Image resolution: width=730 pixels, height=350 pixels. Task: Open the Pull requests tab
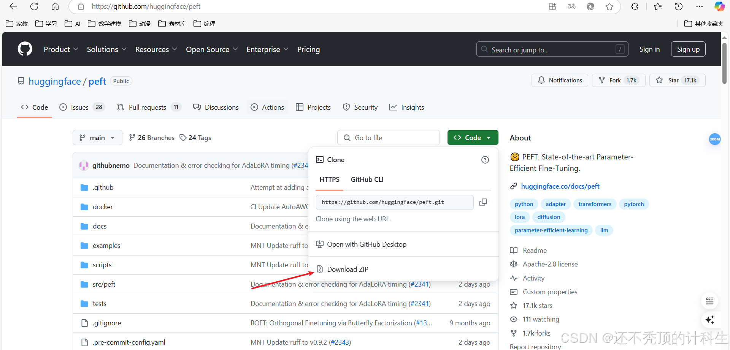tap(149, 107)
